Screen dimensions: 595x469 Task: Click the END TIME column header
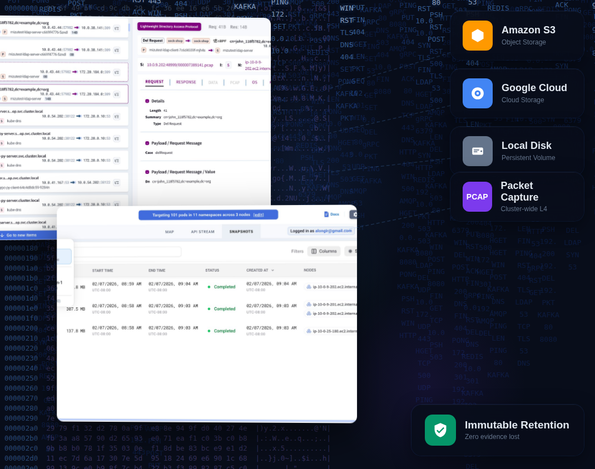click(157, 271)
